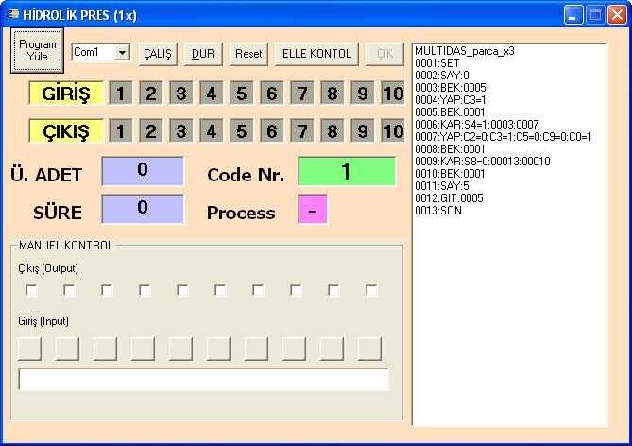Open ELLE KONTROL manual mode

click(x=316, y=54)
